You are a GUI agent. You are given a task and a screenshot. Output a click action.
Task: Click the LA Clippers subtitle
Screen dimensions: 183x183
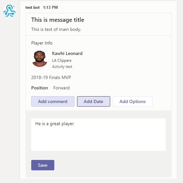point(62,60)
